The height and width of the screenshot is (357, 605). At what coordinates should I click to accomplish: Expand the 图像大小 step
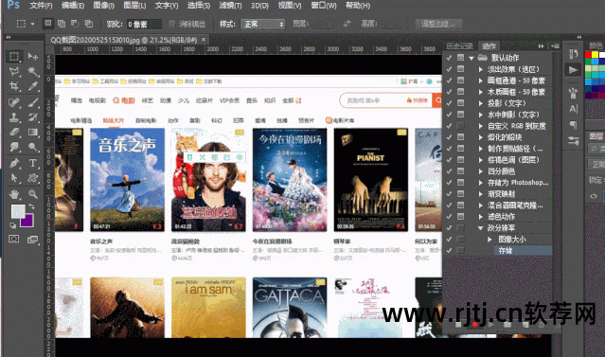click(x=489, y=240)
